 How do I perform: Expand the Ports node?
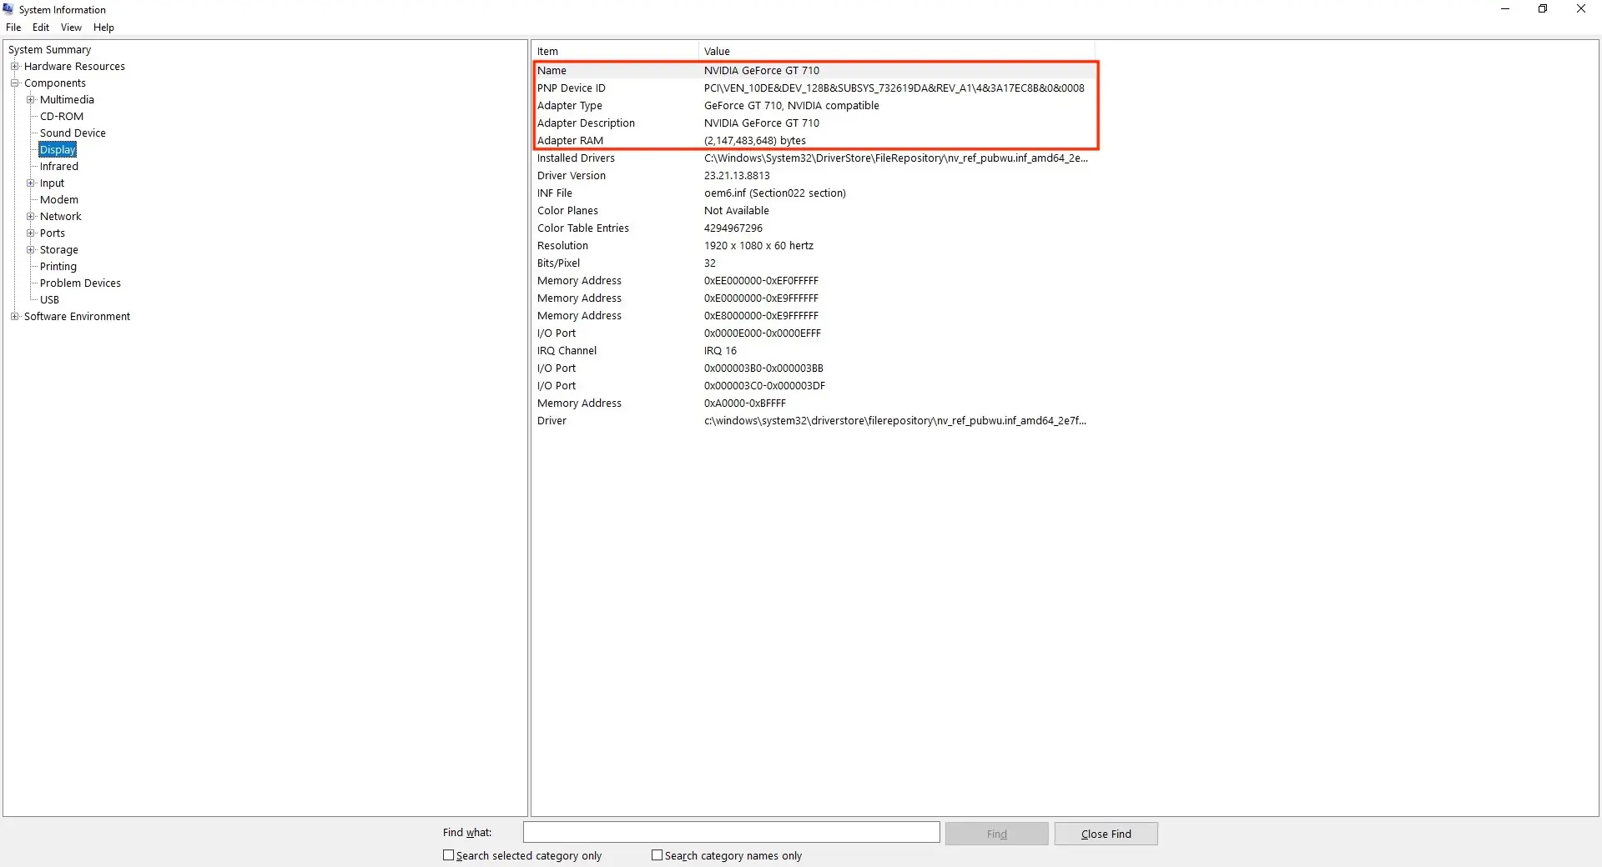point(31,233)
